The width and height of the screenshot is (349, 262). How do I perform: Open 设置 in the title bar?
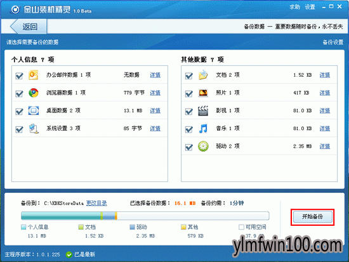310,7
